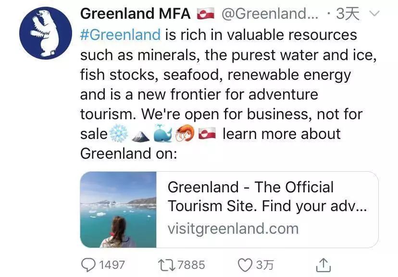Click the @Greenland handle text
The width and height of the screenshot is (398, 277).
pyautogui.click(x=269, y=14)
